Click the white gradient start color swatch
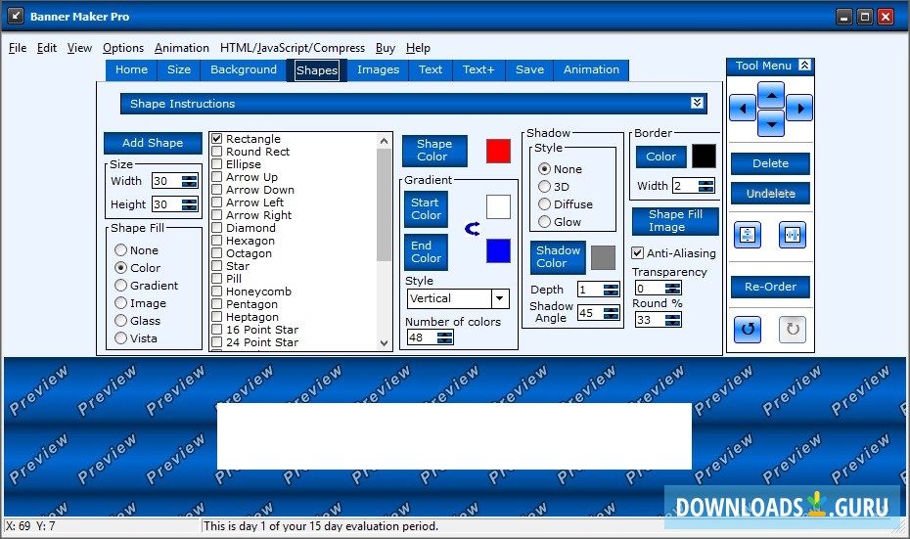 coord(498,206)
